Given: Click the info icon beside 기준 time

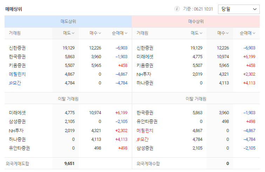Looking at the screenshot, I should point(177,9).
